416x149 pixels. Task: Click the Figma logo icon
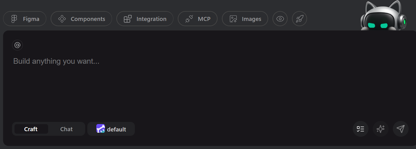point(14,19)
